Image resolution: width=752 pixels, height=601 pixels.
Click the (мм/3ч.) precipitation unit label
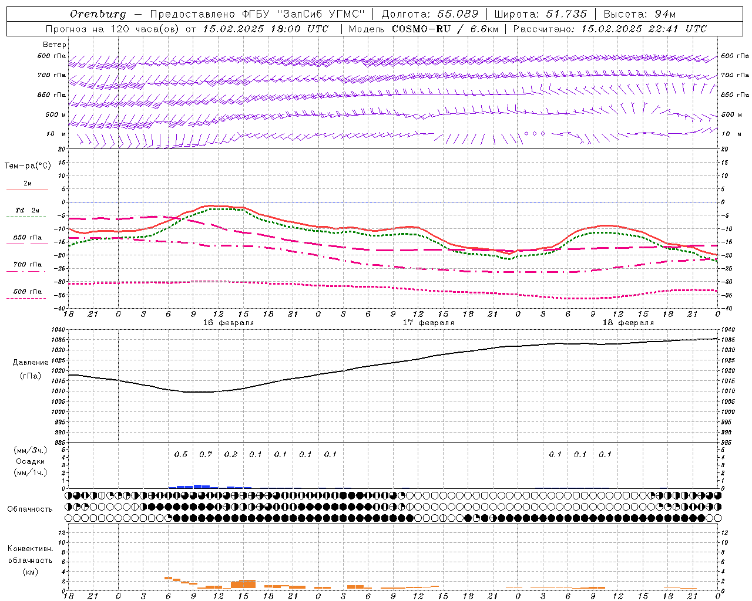click(x=31, y=450)
